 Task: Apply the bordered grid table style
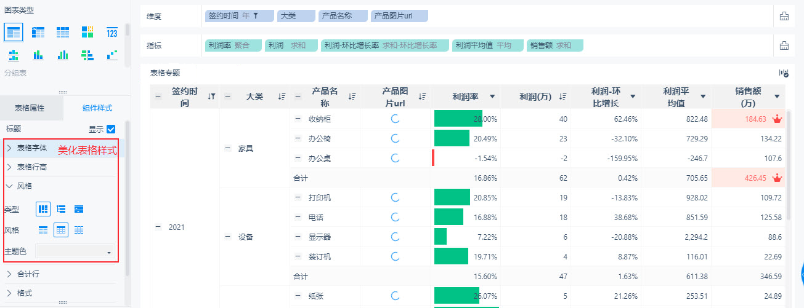coord(61,230)
